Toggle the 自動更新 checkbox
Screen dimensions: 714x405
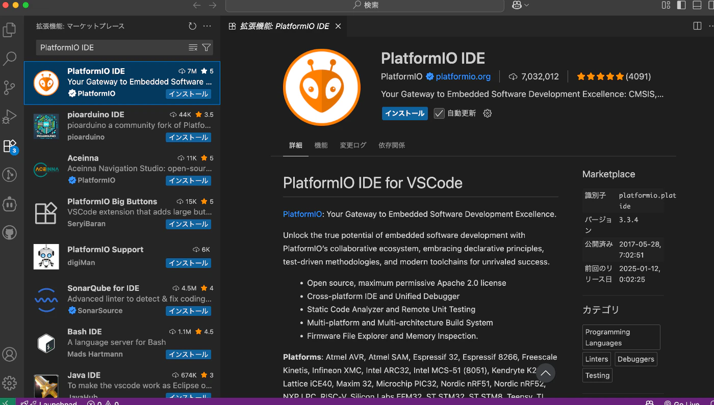coord(439,113)
